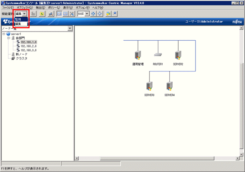Viewport: 245px width, 172px height.
Task: Click the 192.168.3.0 network icon
Action: point(18,50)
